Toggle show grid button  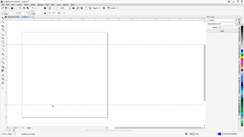[82, 8]
